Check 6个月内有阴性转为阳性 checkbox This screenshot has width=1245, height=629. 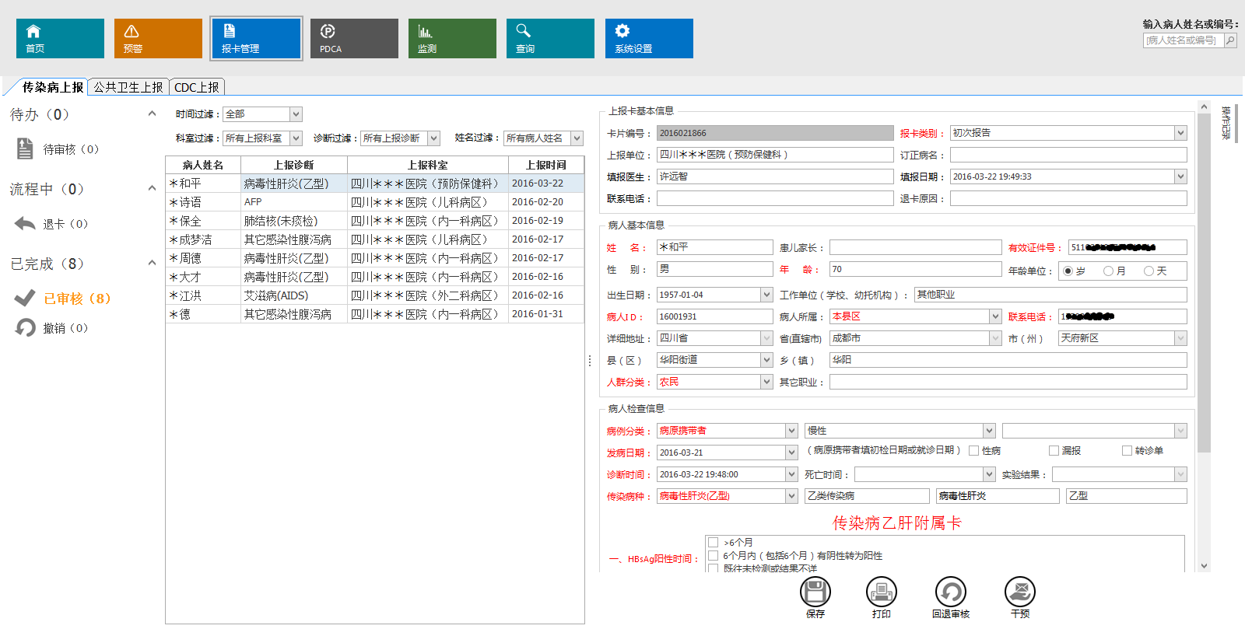tap(713, 555)
